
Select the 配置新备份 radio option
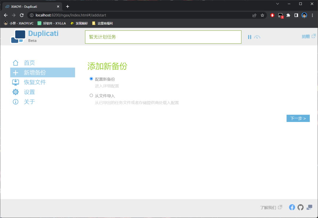click(x=91, y=79)
